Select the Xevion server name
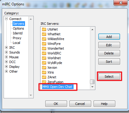 [x=52, y=68]
